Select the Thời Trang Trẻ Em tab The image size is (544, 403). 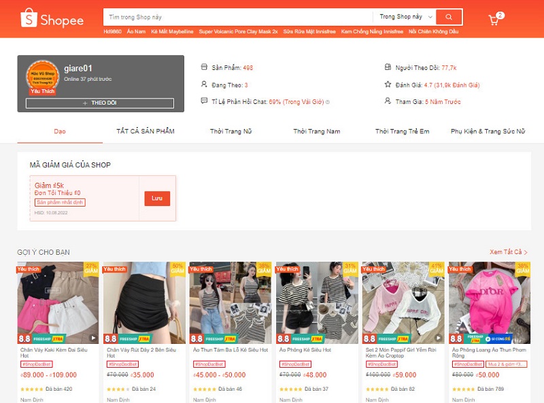coord(402,131)
